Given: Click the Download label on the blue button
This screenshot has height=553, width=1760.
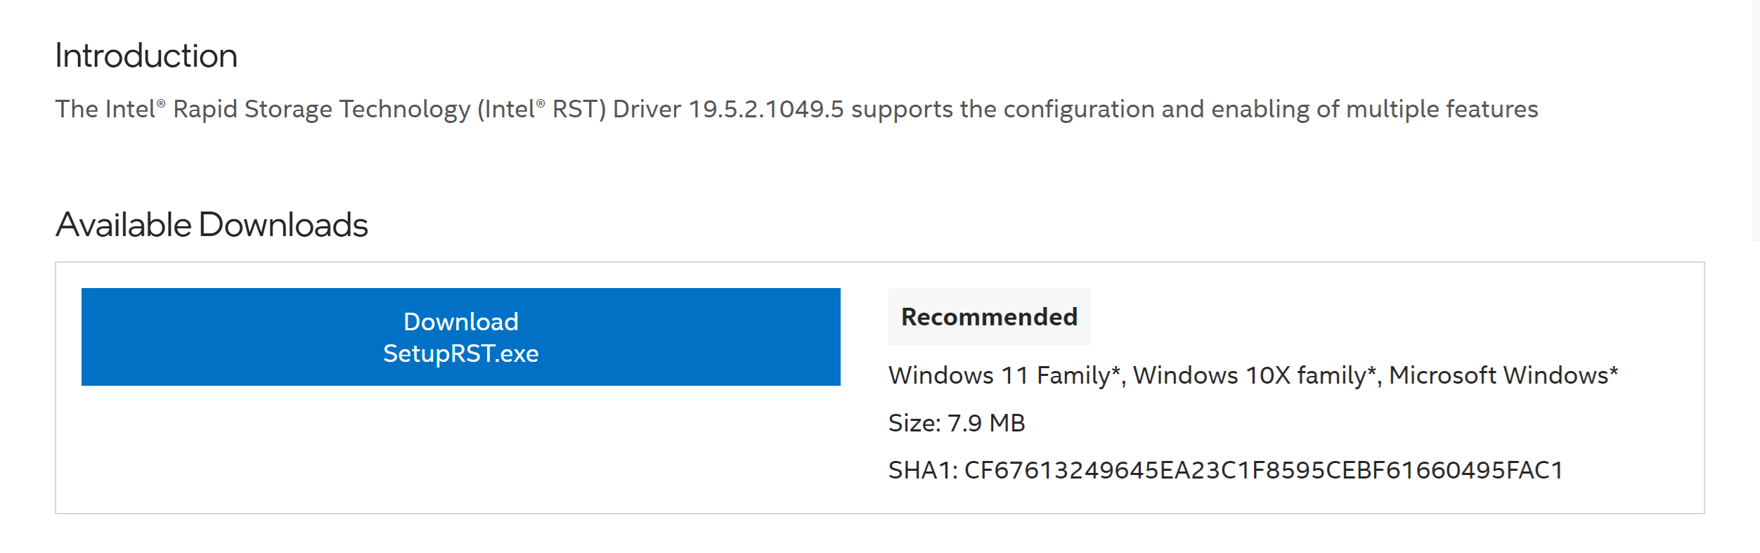Looking at the screenshot, I should 460,321.
